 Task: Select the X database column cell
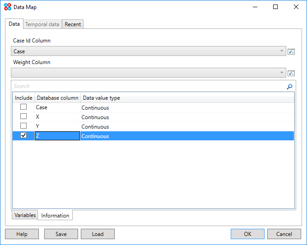click(x=57, y=117)
